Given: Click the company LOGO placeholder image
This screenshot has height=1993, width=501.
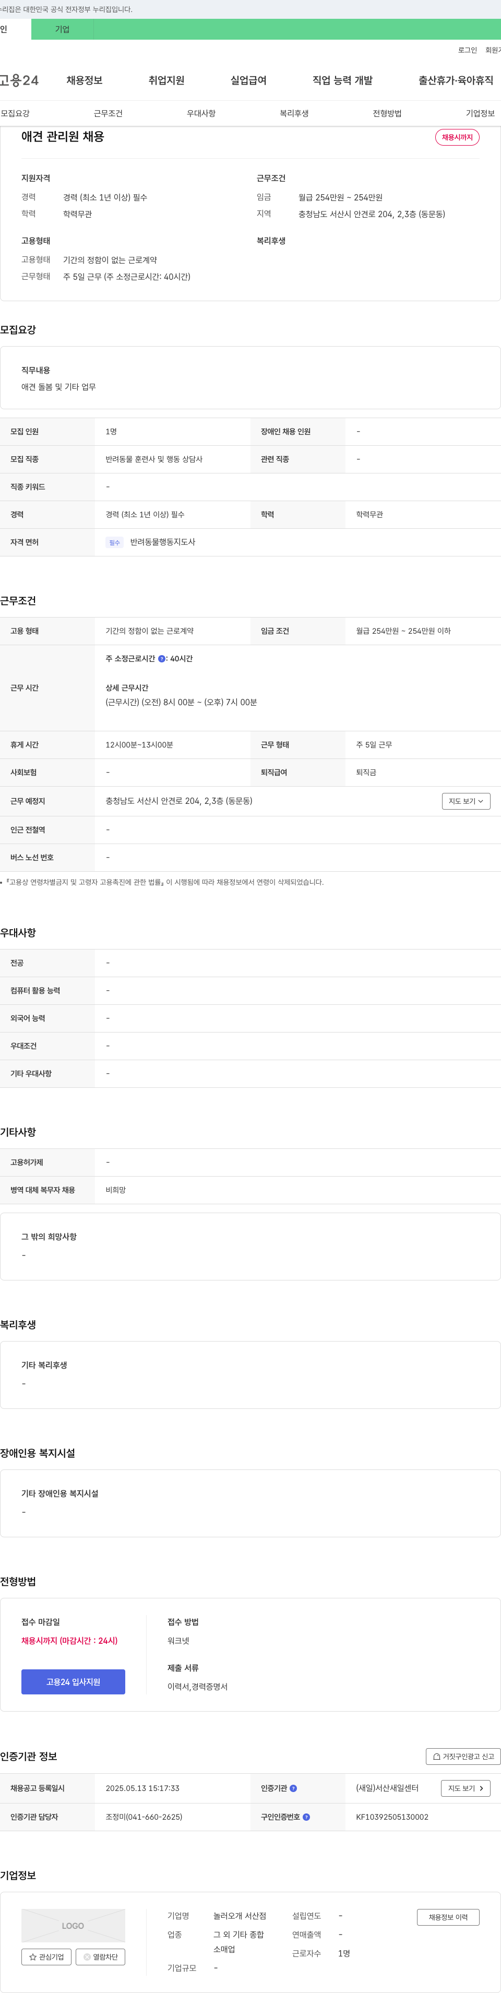Looking at the screenshot, I should pos(74,1925).
